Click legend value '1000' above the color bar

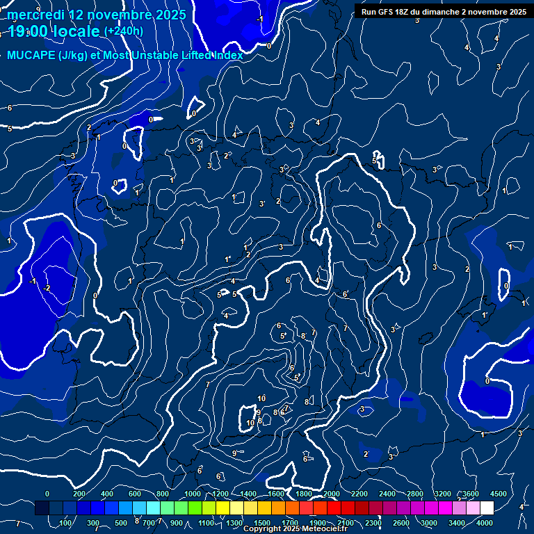193,494
